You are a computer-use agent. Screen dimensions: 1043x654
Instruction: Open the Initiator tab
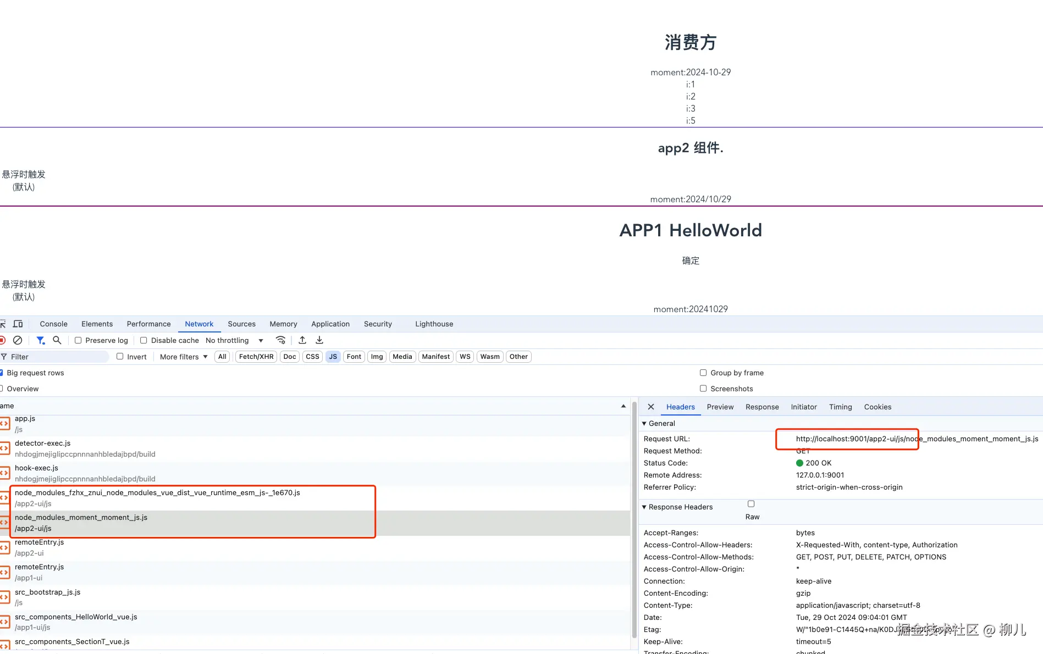click(x=804, y=407)
